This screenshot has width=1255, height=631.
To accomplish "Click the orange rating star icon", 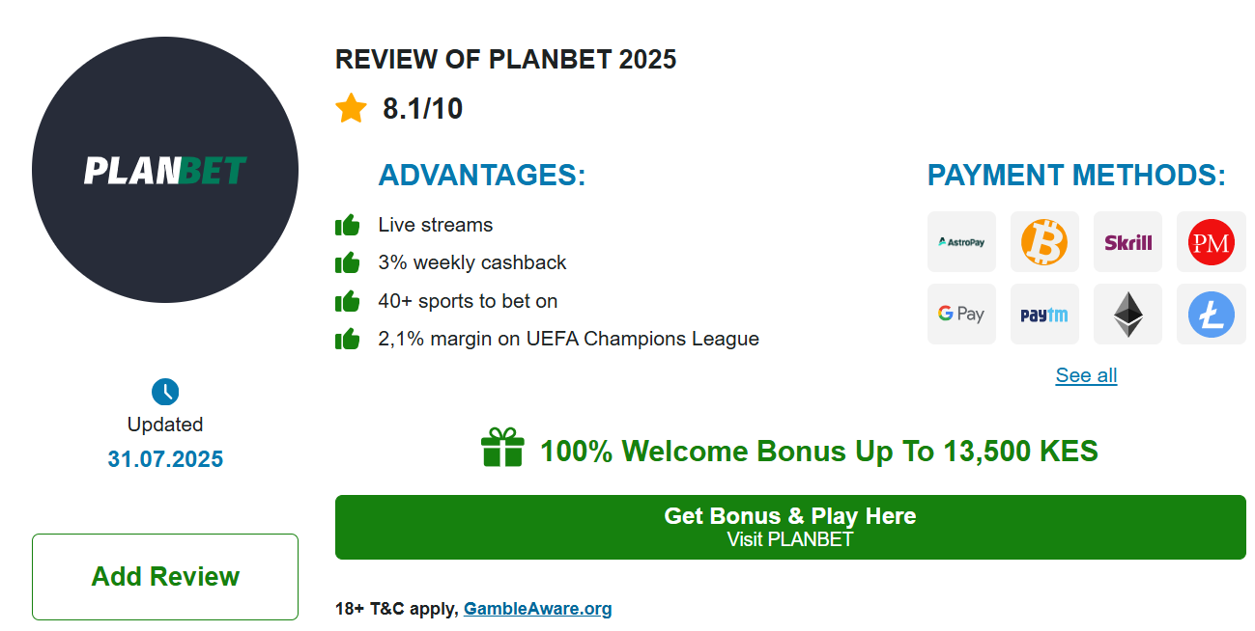I will tap(351, 108).
